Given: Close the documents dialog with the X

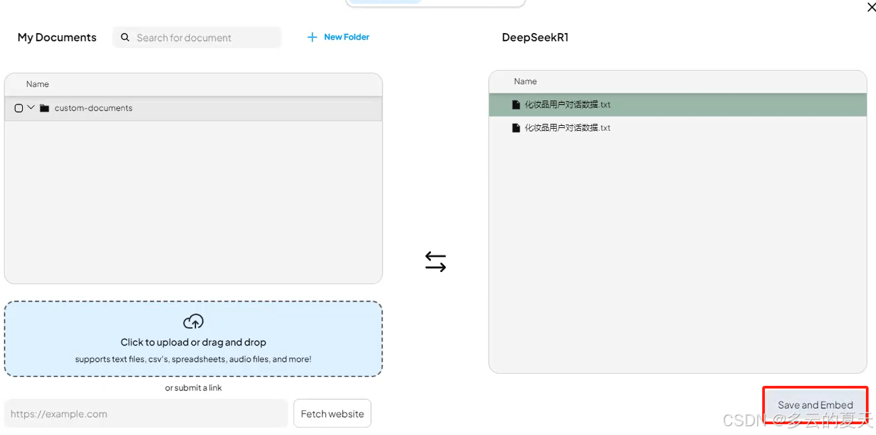Looking at the screenshot, I should point(871,7).
